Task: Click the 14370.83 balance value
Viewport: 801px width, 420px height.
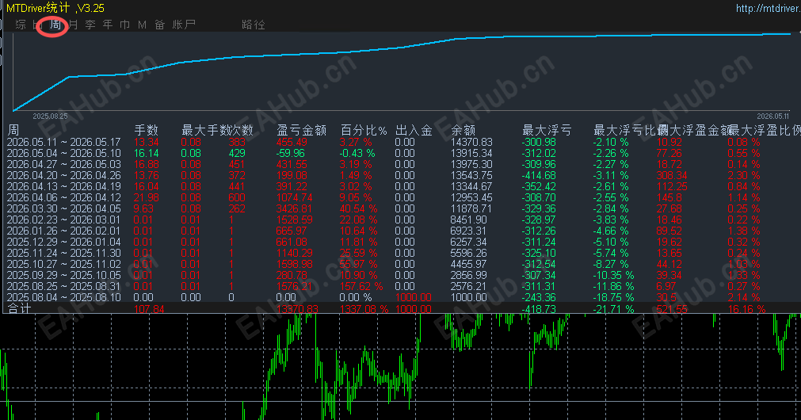Action: pos(471,142)
